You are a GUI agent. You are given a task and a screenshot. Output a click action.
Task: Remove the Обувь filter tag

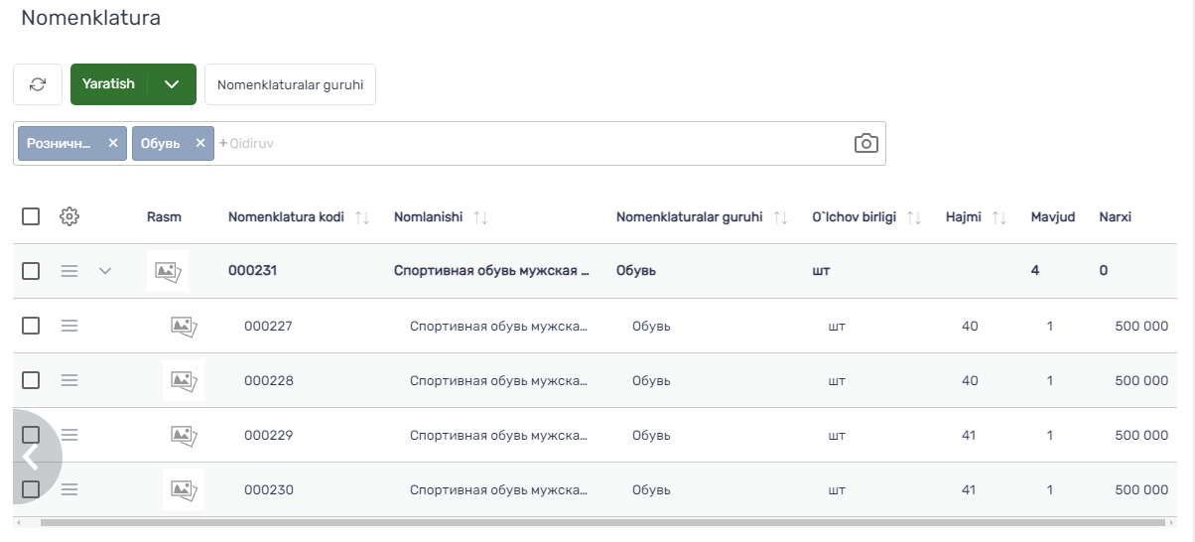pyautogui.click(x=200, y=143)
